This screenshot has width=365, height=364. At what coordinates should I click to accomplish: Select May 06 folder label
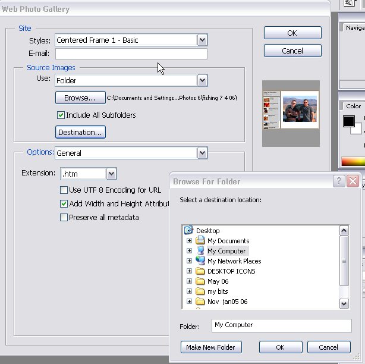tap(218, 281)
